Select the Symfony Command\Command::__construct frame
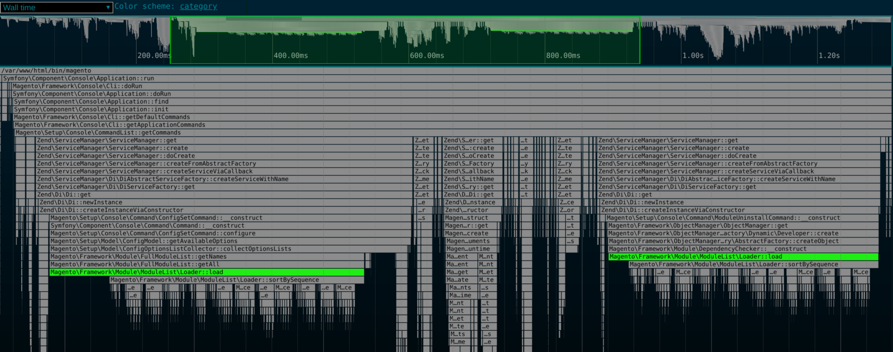This screenshot has height=352, width=893. pyautogui.click(x=231, y=226)
